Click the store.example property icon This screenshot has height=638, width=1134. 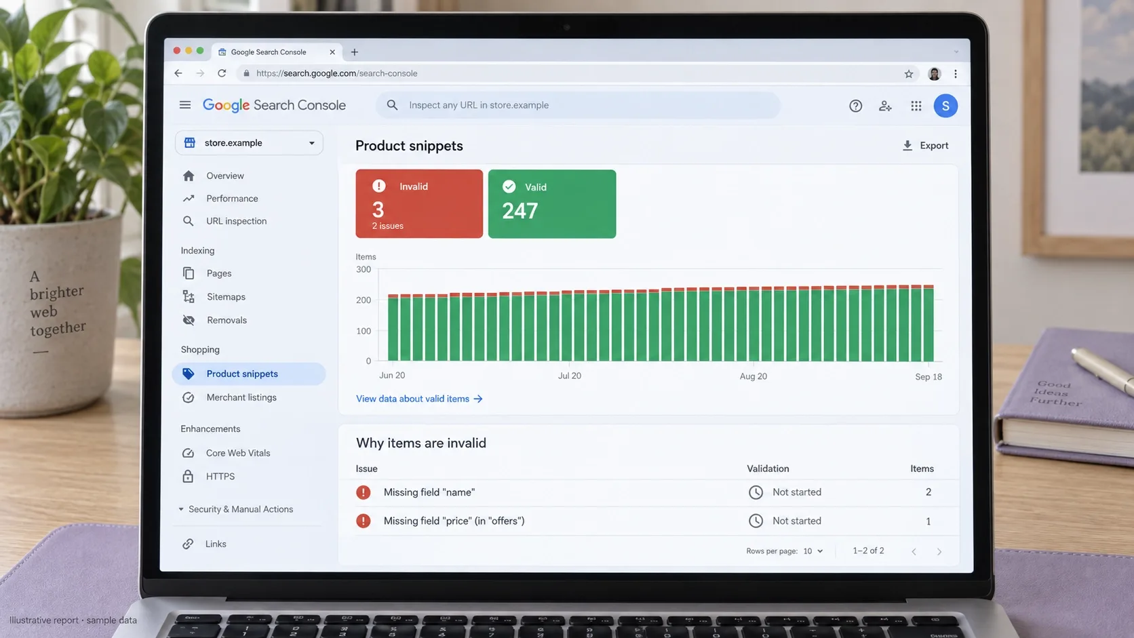[190, 143]
